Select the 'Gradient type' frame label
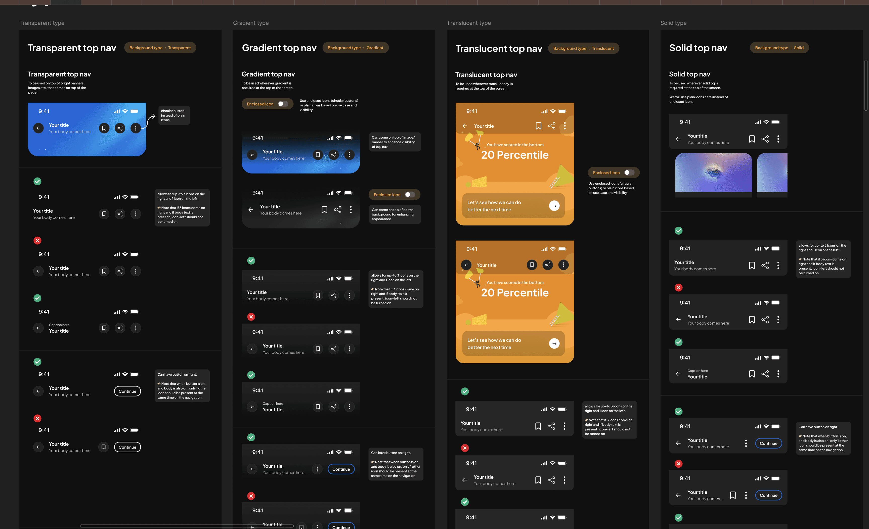Viewport: 869px width, 529px height. [x=251, y=23]
